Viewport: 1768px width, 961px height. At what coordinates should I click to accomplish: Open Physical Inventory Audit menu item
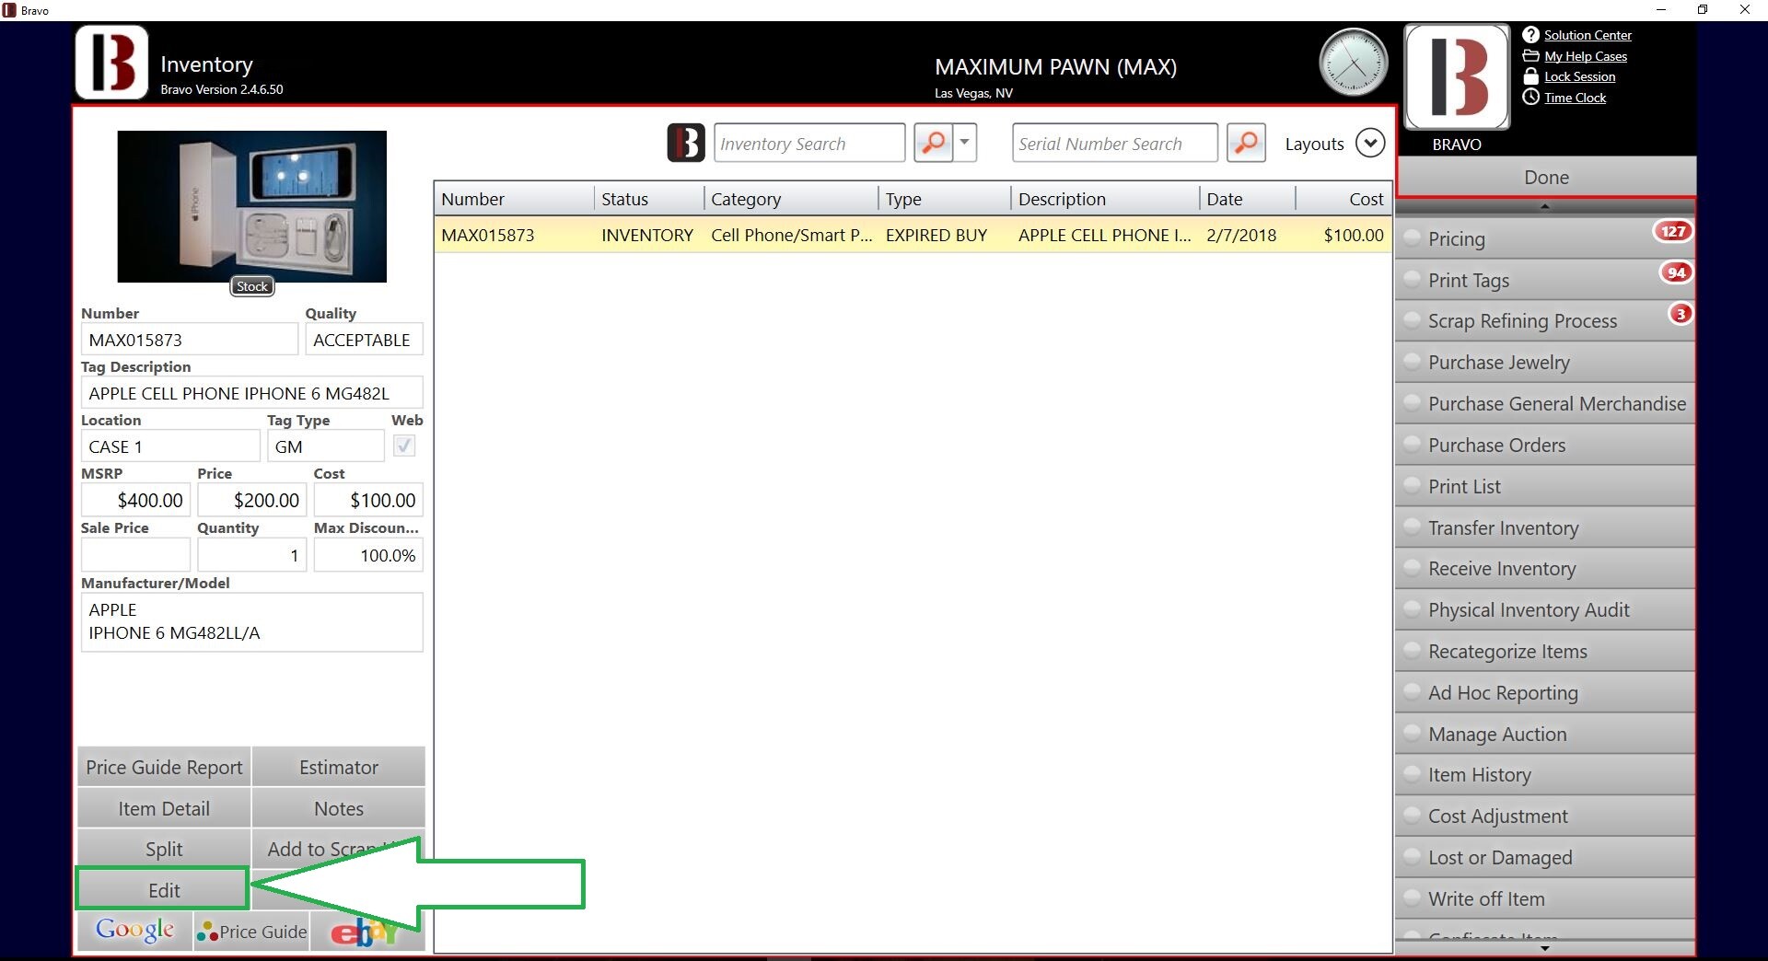tap(1545, 610)
